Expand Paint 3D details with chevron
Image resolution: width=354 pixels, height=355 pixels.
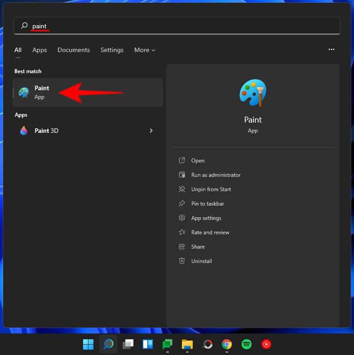pyautogui.click(x=151, y=131)
